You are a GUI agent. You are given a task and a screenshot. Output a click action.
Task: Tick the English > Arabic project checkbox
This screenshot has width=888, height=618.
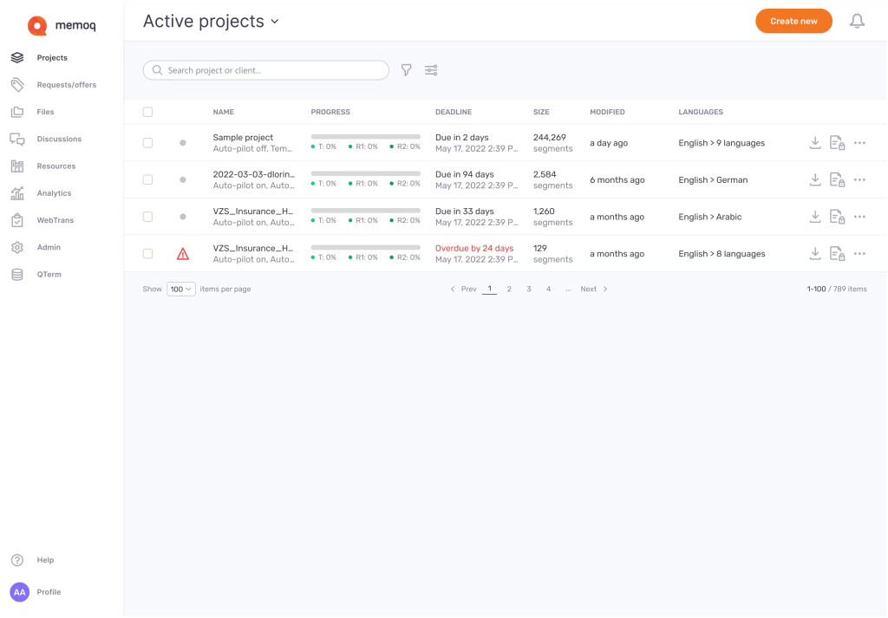(147, 216)
